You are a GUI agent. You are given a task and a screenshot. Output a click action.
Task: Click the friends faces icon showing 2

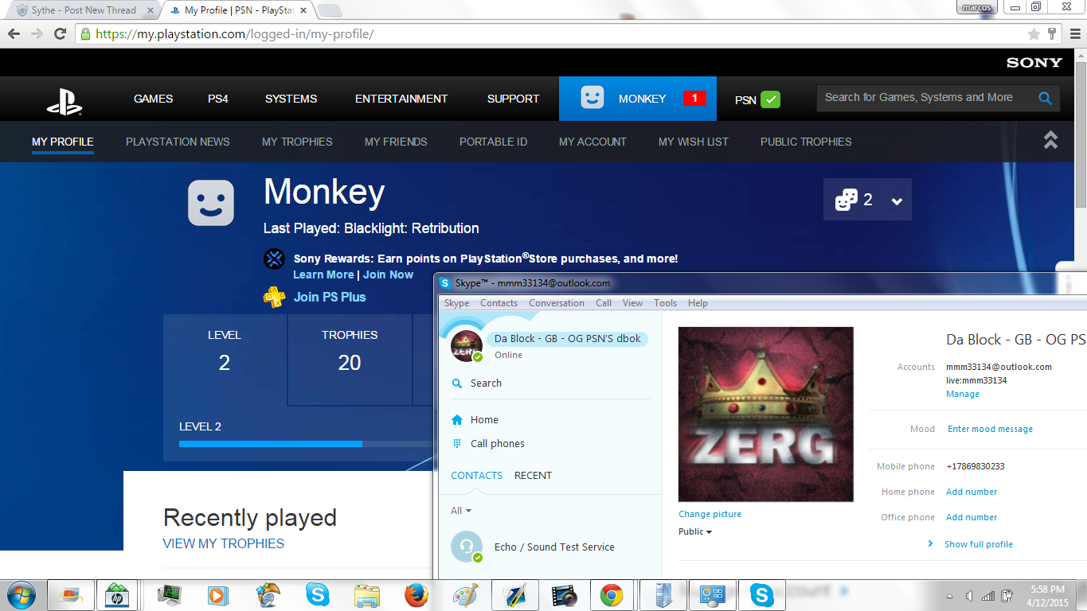(x=846, y=200)
